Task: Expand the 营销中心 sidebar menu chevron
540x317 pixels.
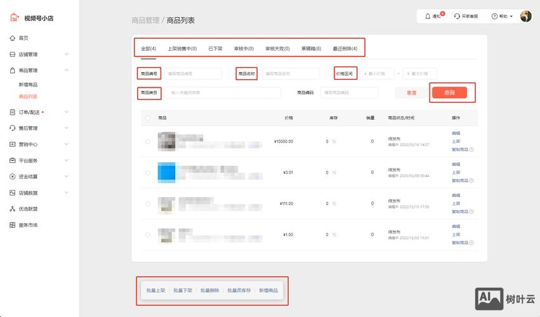Action: [67, 144]
